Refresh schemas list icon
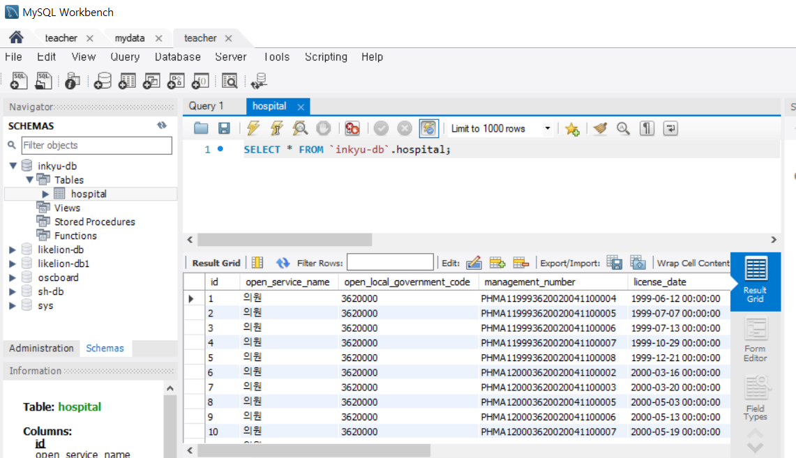 [162, 125]
